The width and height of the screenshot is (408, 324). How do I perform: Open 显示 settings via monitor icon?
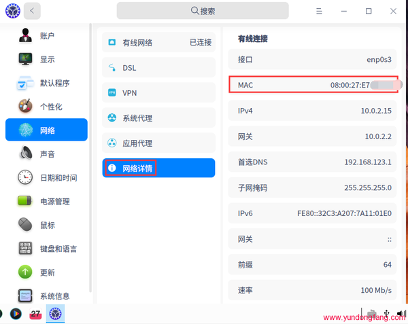click(x=25, y=59)
